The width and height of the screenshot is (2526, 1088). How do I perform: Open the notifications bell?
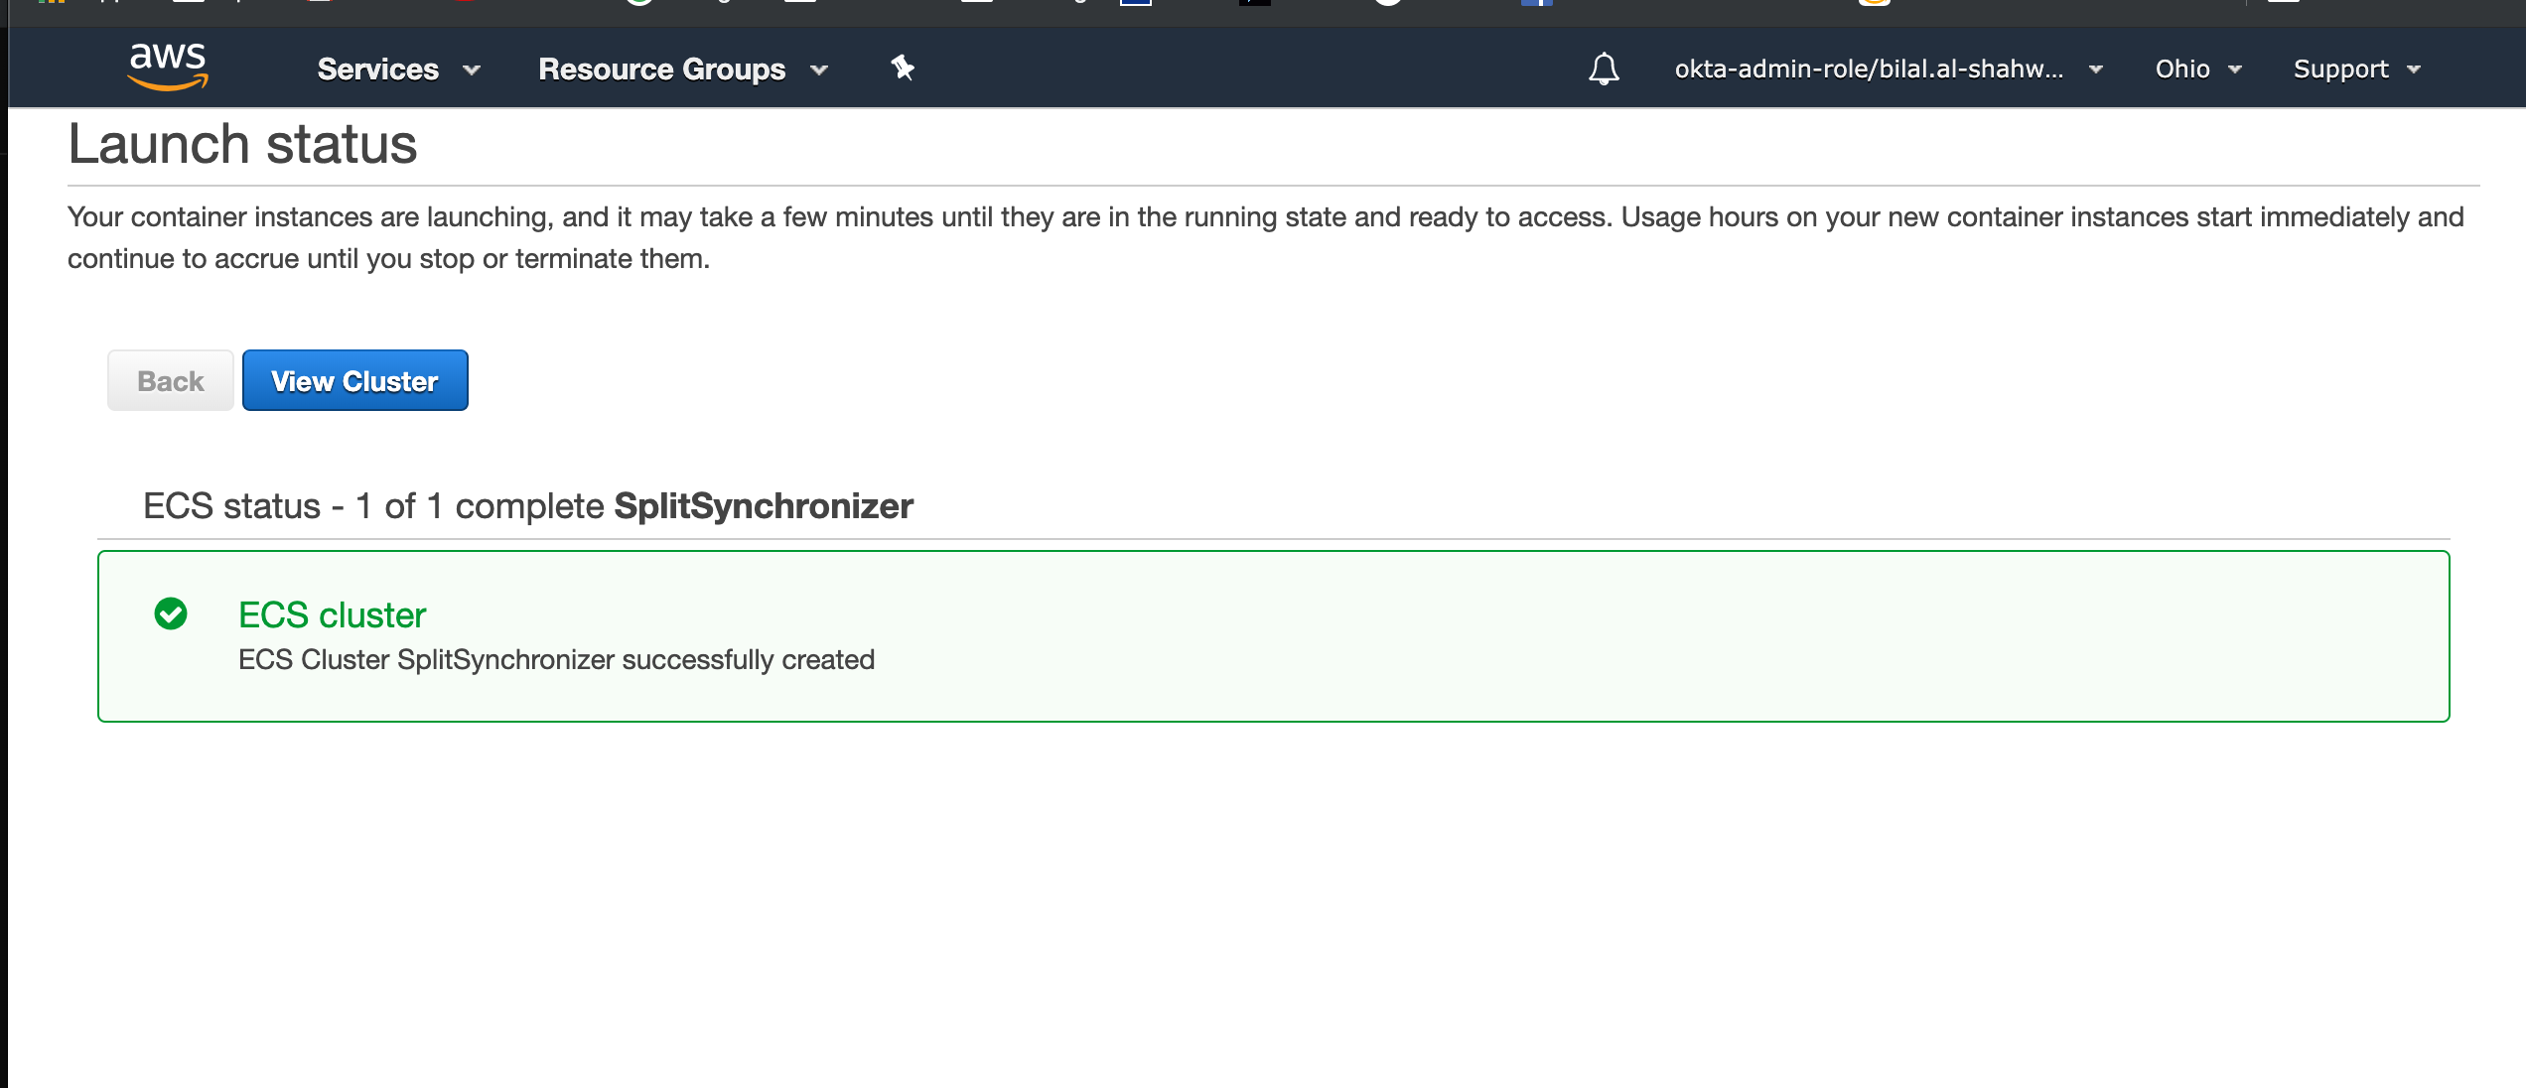(x=1604, y=68)
